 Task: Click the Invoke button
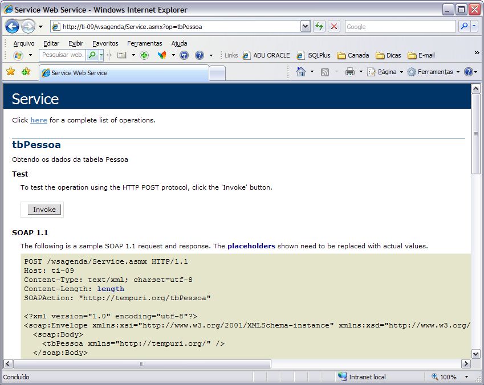[44, 210]
